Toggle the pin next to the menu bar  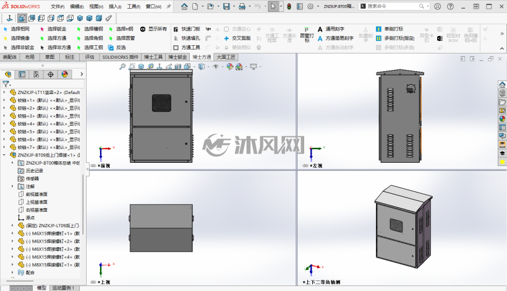pos(168,6)
